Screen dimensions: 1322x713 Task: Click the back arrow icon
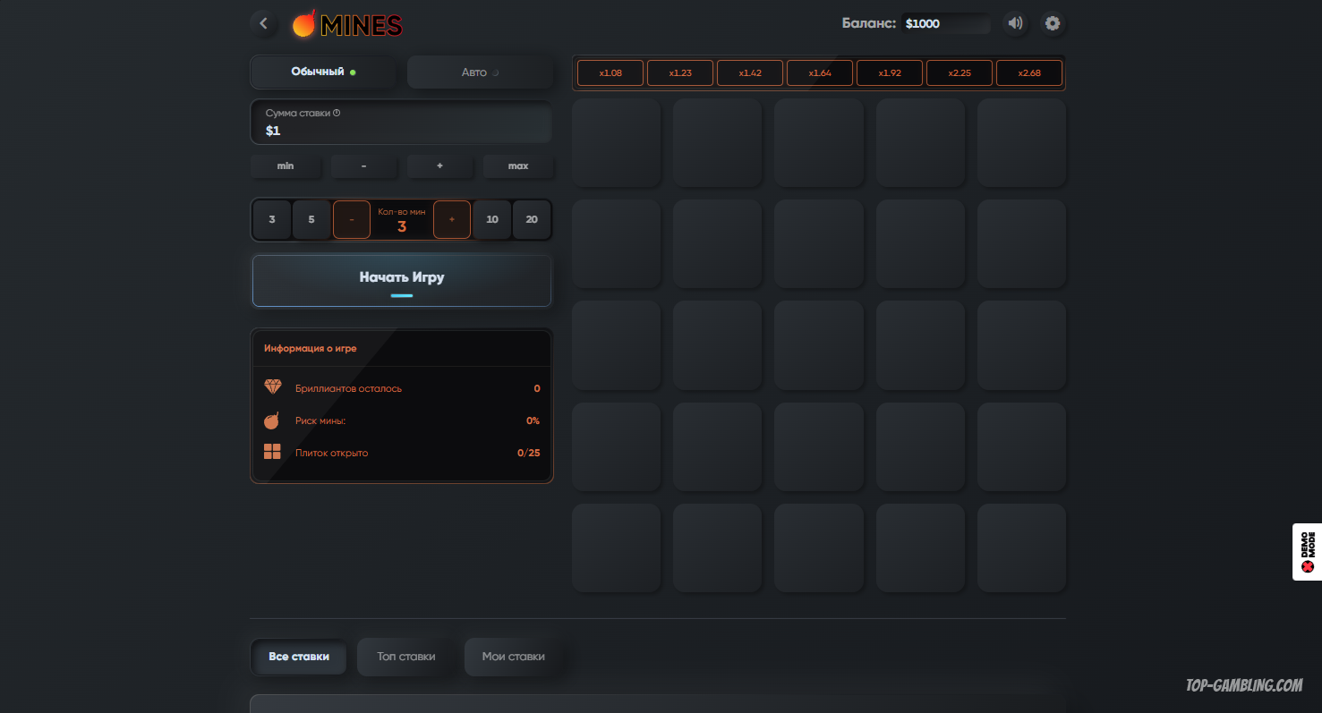pos(263,23)
